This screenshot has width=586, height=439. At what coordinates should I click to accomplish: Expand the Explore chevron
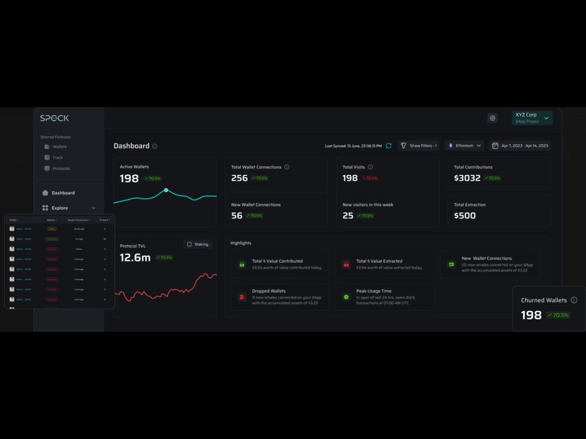[x=93, y=208]
